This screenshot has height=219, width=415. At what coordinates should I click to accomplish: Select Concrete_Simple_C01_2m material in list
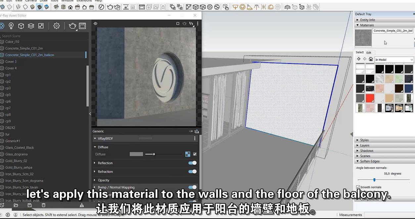coord(24,48)
